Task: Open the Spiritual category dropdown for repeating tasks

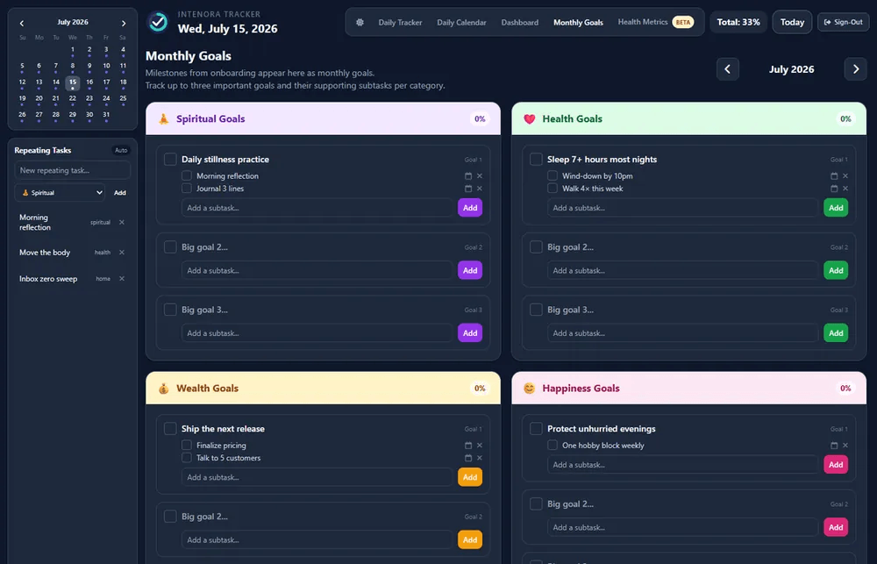Action: (x=60, y=192)
